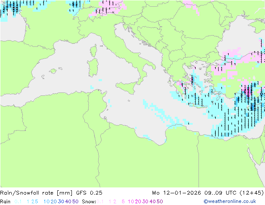The image size is (265, 205).
Task: Click the 'Snow:' legend label
Action: point(89,202)
